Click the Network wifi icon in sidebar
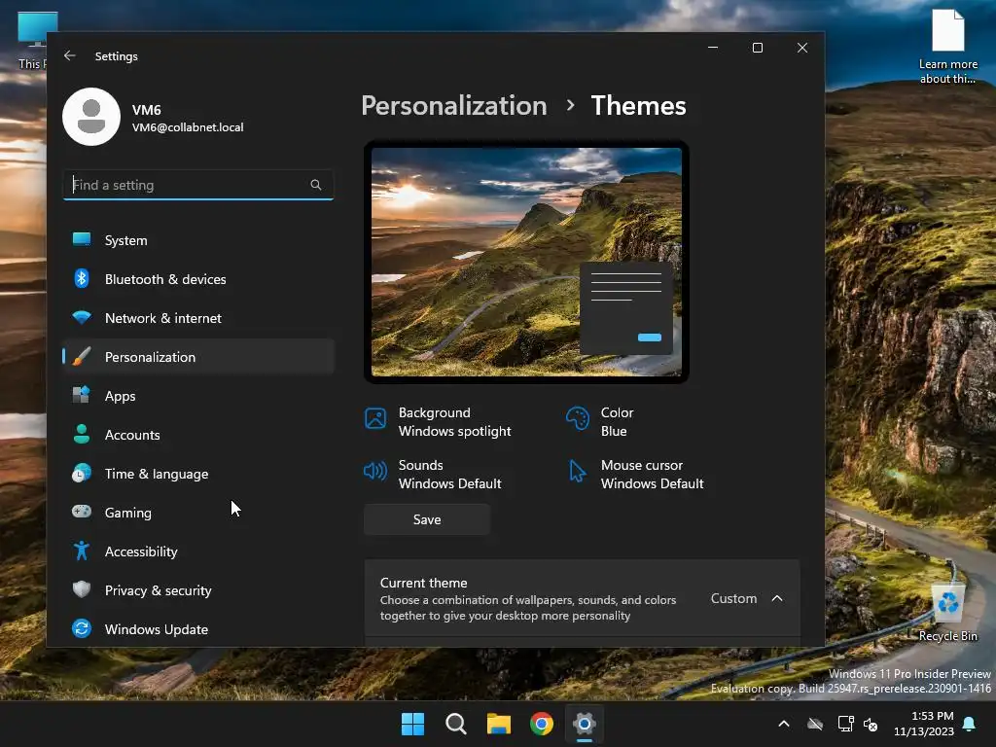 (82, 318)
